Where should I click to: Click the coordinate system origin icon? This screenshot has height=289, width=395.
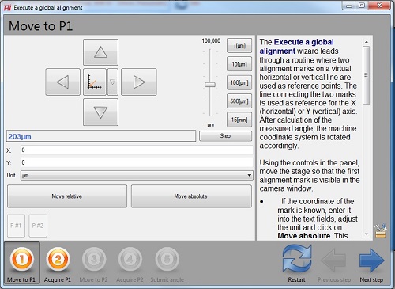click(95, 82)
